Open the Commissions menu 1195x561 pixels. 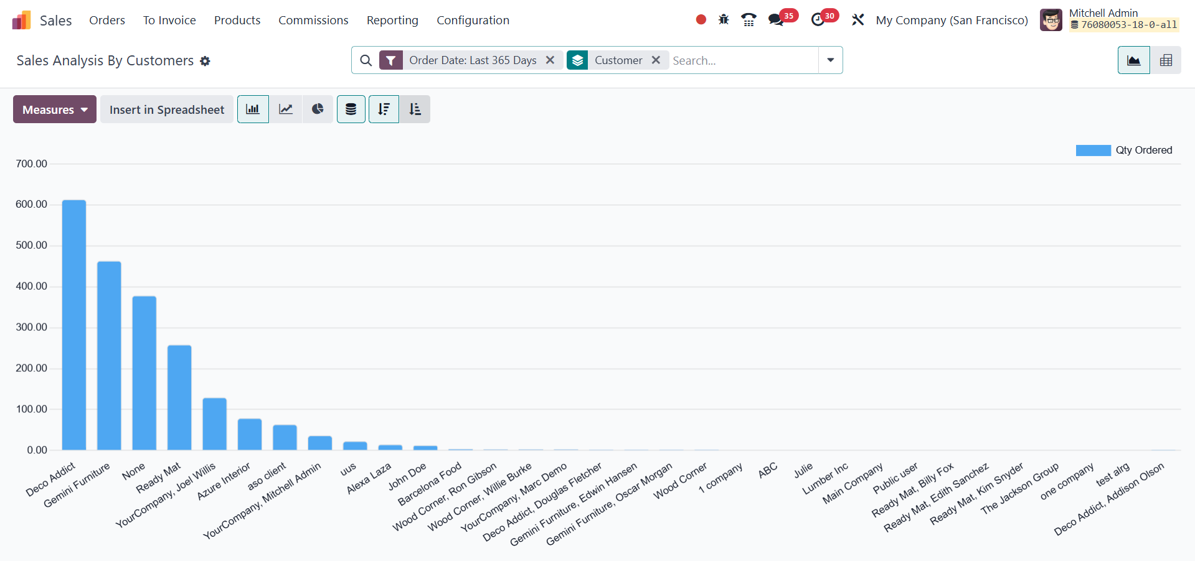pyautogui.click(x=313, y=21)
